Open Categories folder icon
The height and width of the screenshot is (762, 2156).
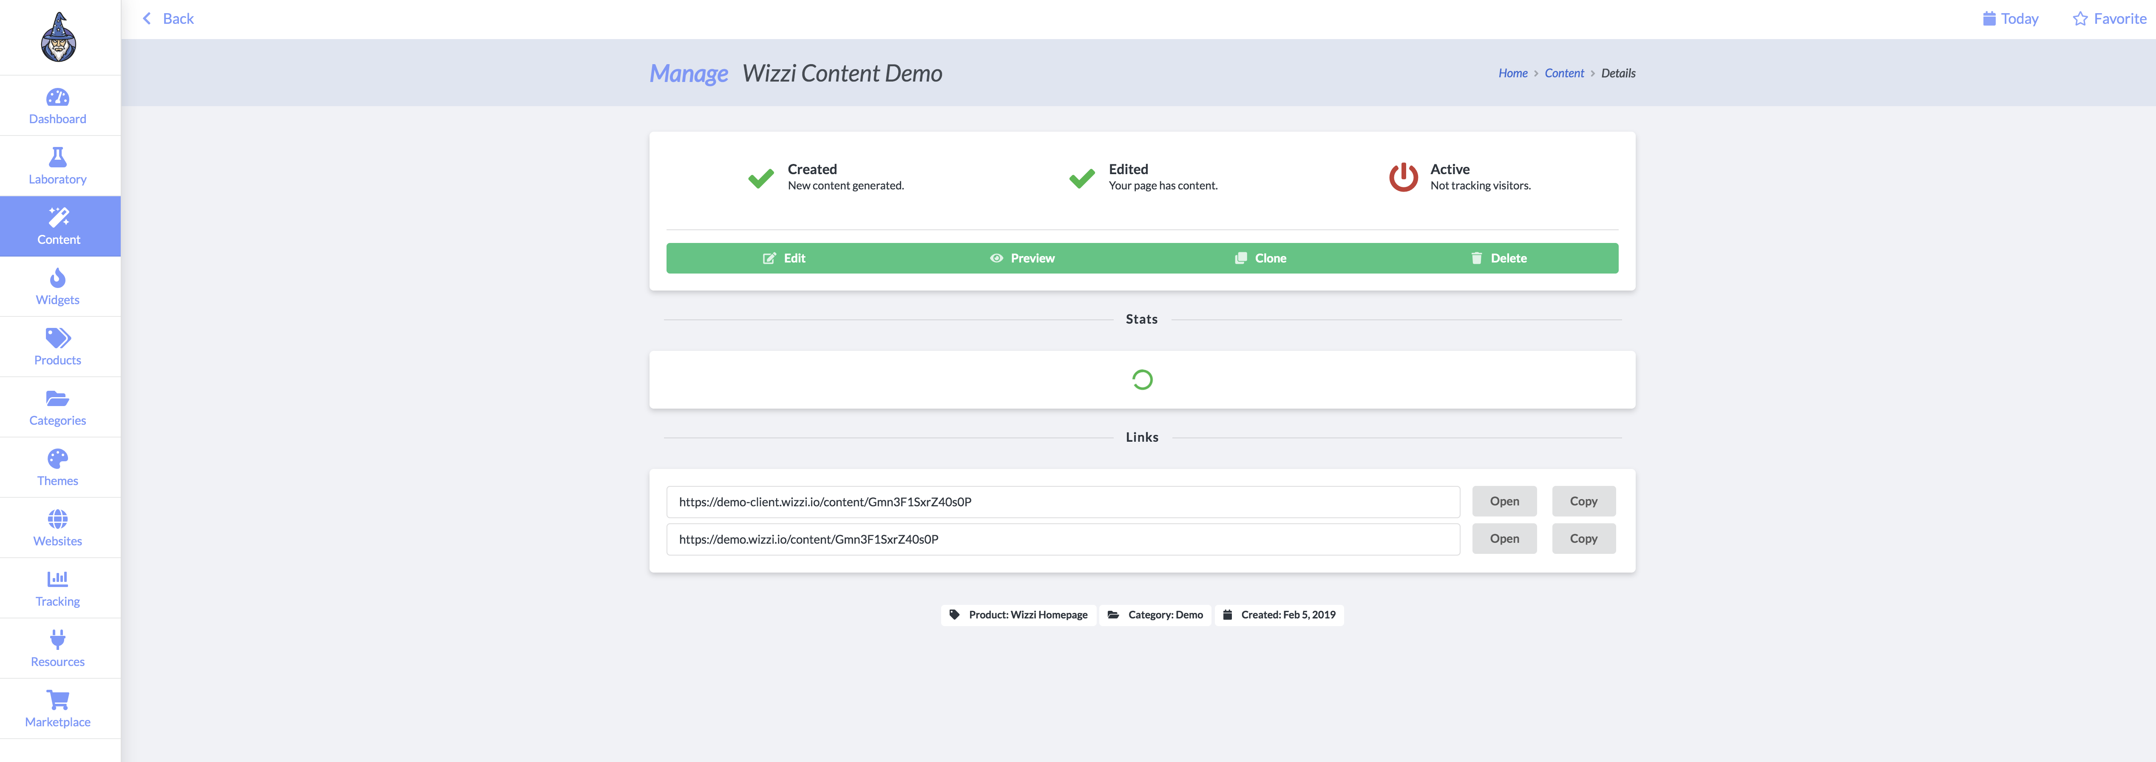pos(58,398)
